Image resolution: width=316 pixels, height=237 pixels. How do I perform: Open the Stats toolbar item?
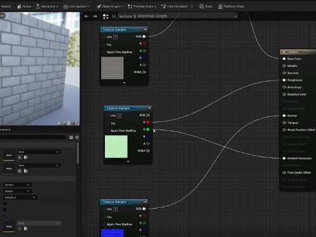(x=205, y=6)
